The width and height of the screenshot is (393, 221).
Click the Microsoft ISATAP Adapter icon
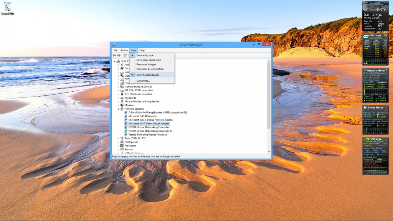126,116
